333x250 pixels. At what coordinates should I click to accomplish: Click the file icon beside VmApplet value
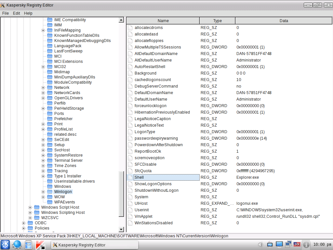coord(130,216)
